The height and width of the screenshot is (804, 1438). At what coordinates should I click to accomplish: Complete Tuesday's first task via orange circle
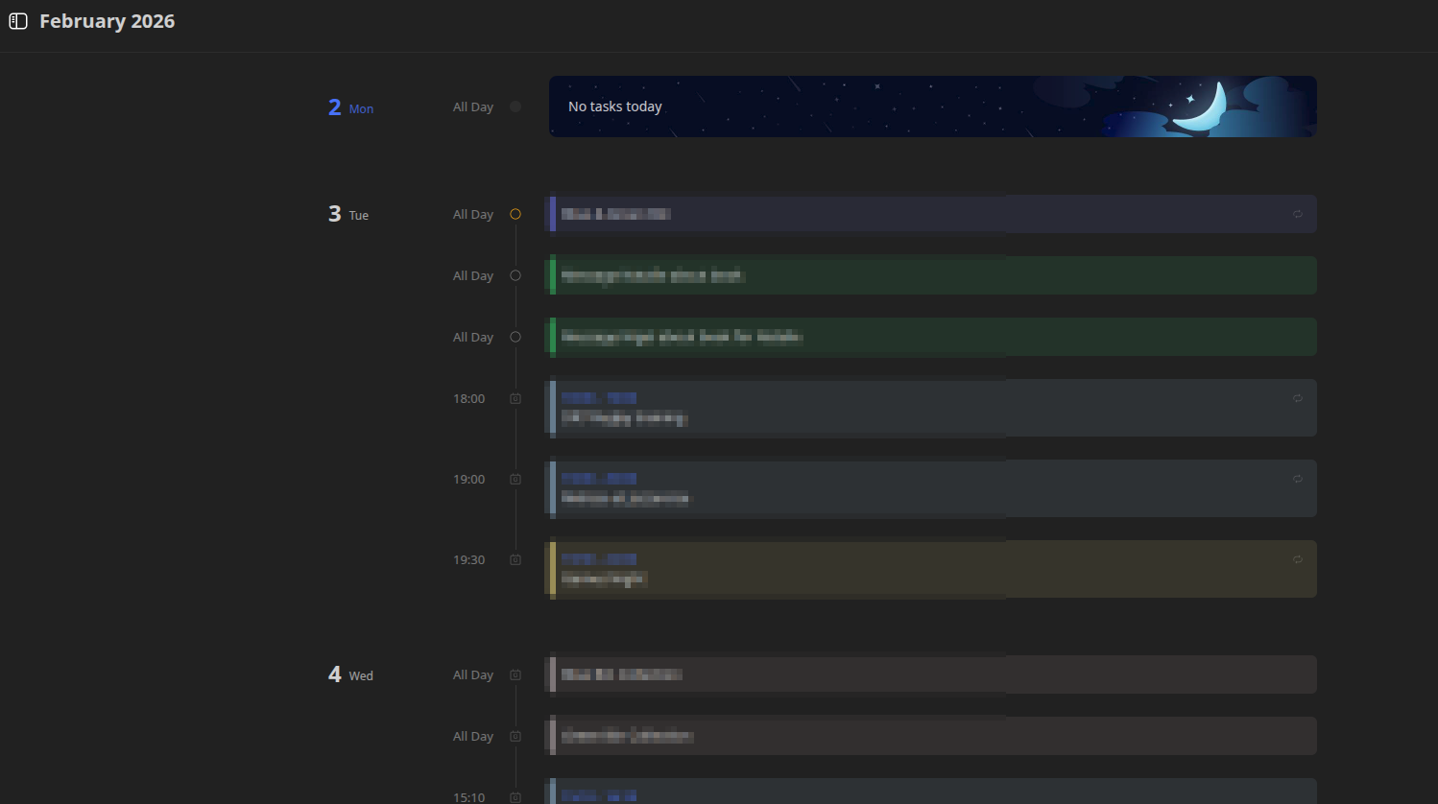[x=515, y=215]
